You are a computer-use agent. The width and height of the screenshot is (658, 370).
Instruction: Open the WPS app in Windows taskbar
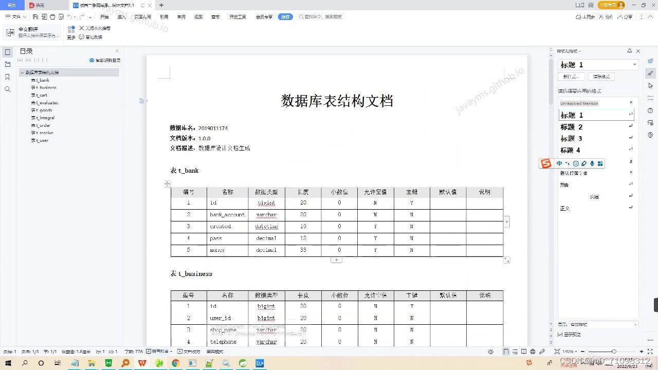(142, 363)
